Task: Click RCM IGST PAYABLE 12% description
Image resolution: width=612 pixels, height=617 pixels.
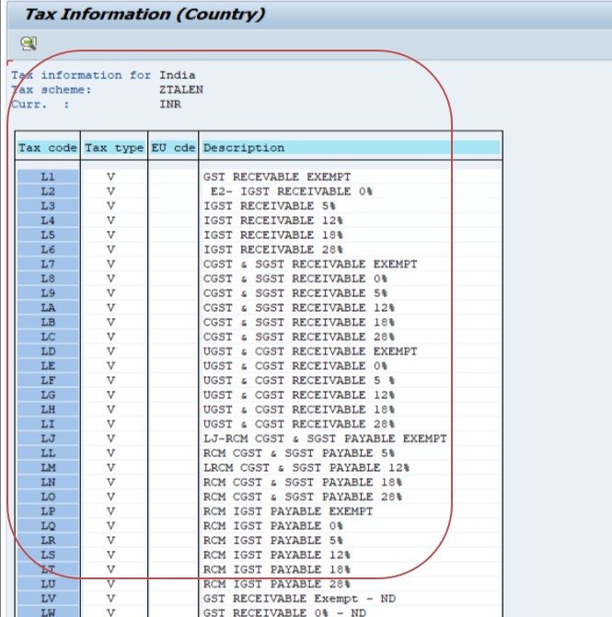Action: pos(277,555)
